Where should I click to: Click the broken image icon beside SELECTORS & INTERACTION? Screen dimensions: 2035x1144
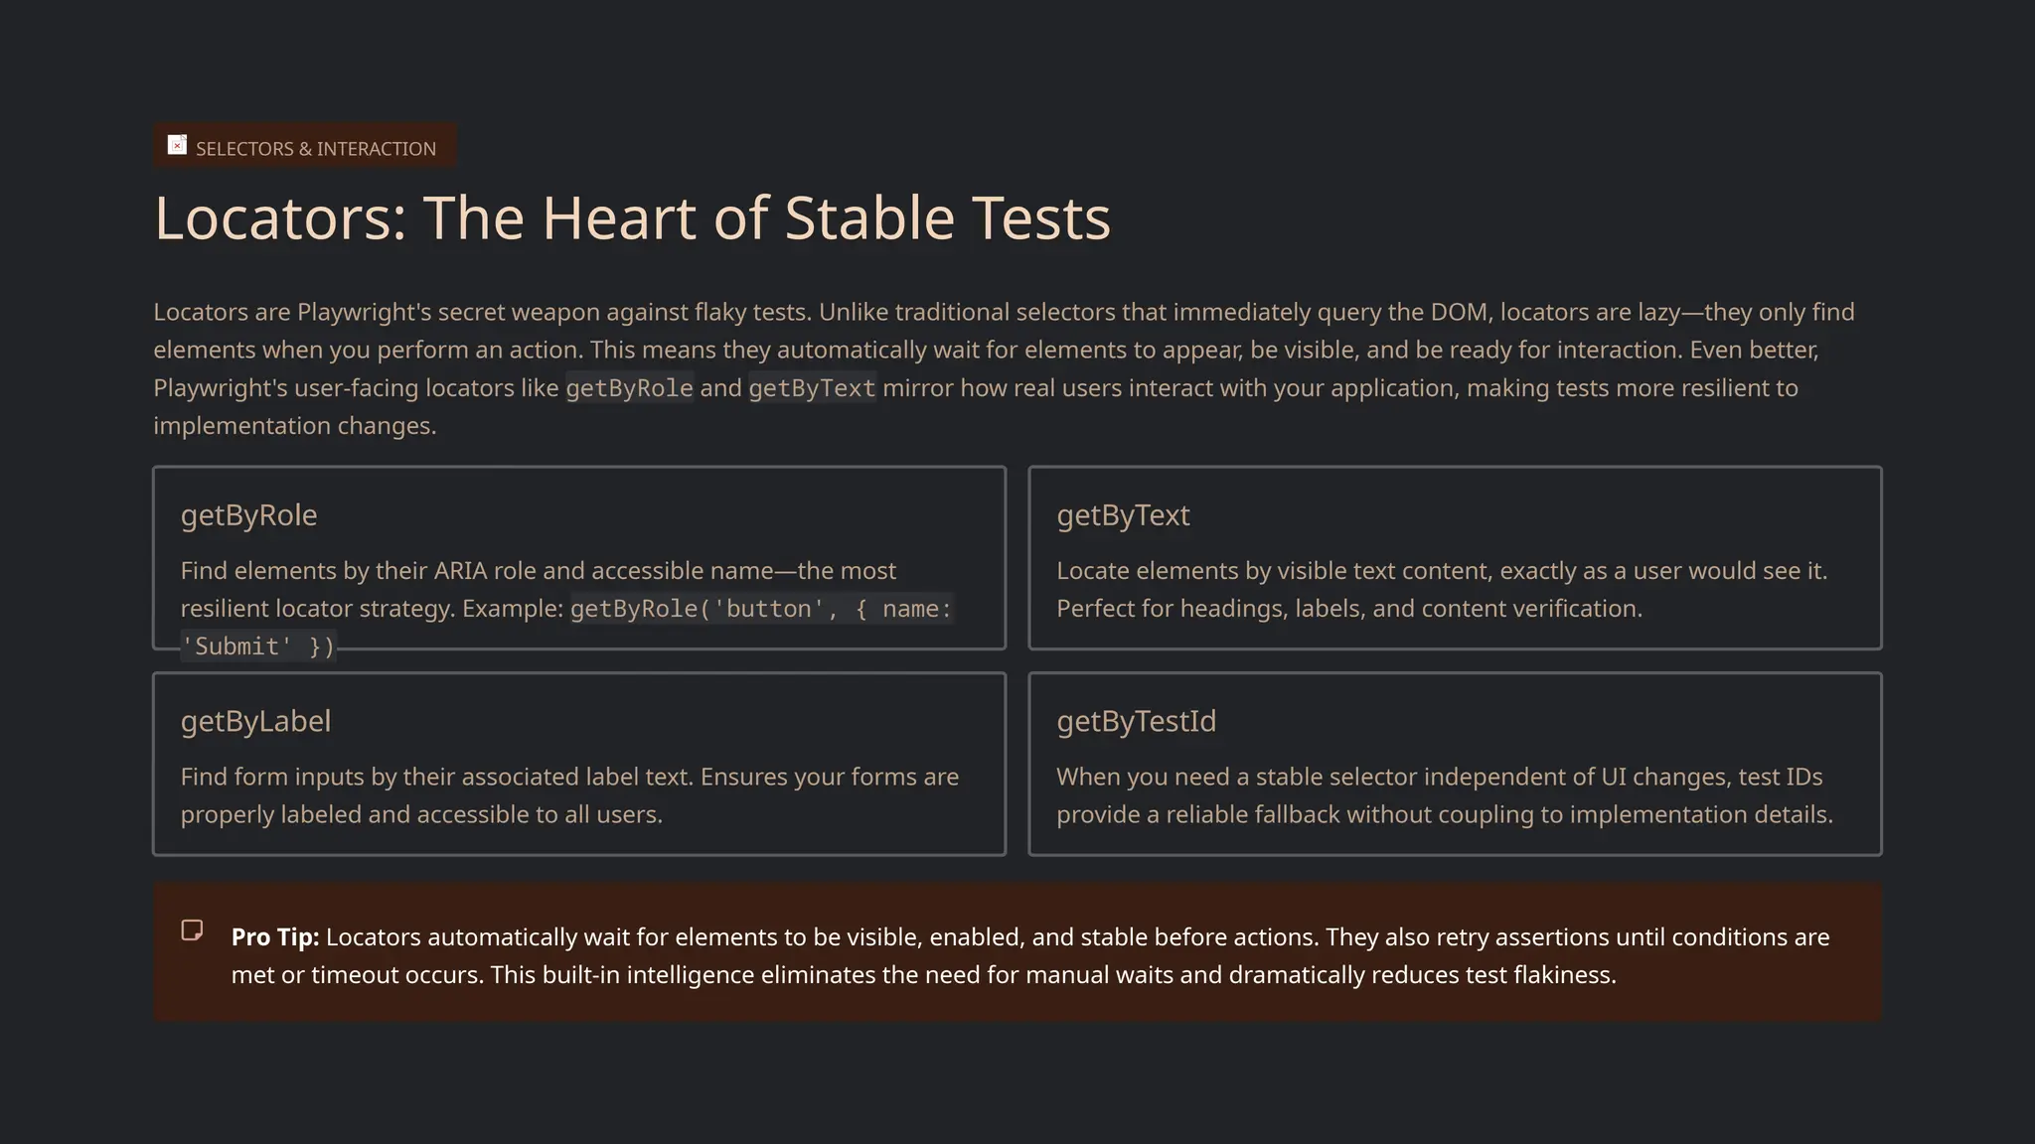coord(177,145)
